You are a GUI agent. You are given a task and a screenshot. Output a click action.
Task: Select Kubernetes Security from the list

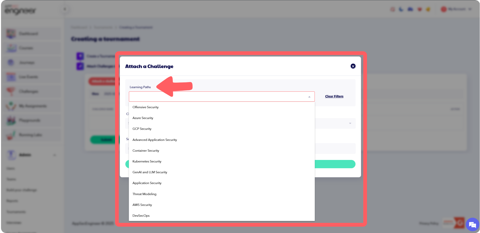point(147,161)
